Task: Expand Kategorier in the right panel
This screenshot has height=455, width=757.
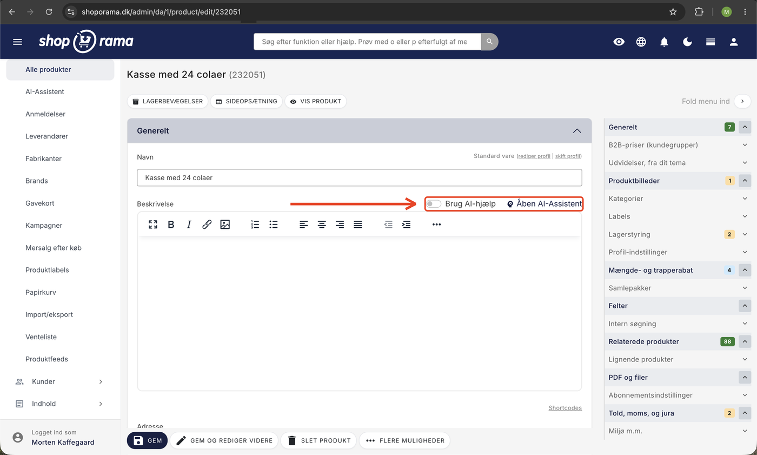Action: [x=678, y=199]
